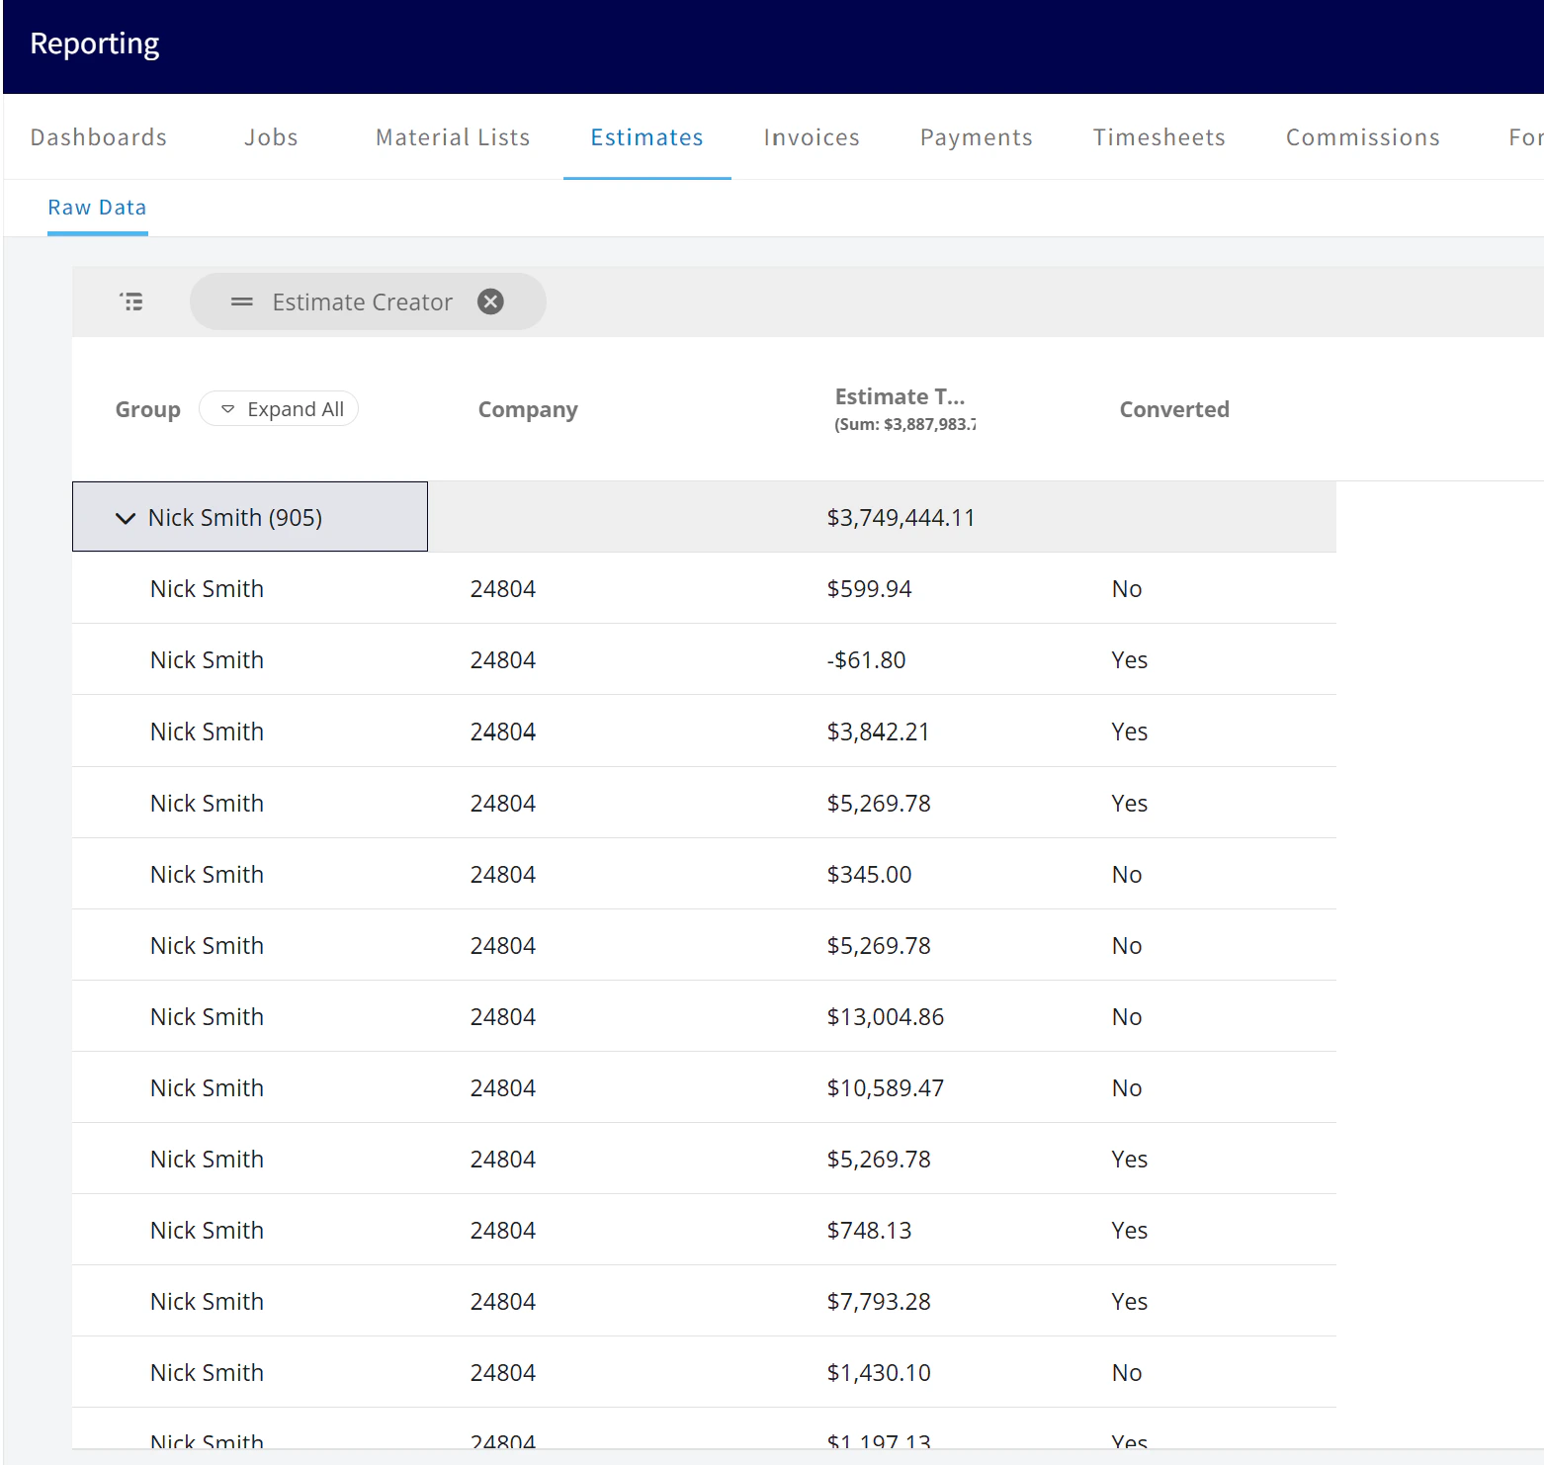Collapse the Nick Smith (905) group
This screenshot has height=1465, width=1544.
click(x=126, y=518)
